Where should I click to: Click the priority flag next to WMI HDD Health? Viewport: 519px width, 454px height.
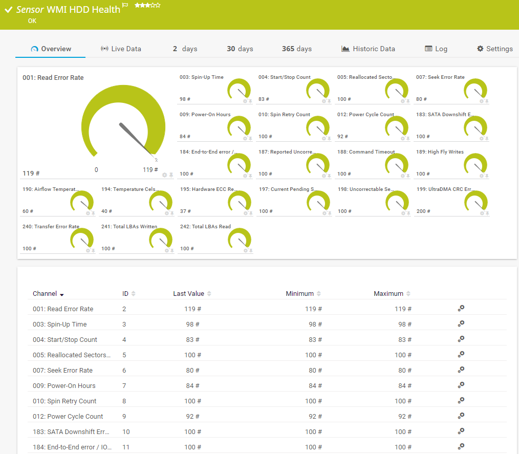point(125,6)
